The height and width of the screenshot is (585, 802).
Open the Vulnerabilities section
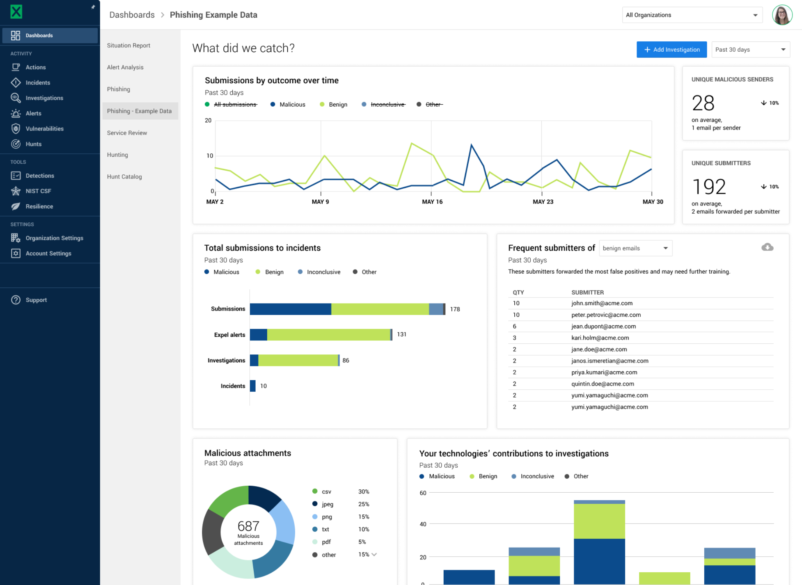click(x=16, y=128)
